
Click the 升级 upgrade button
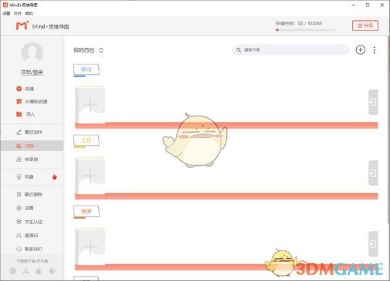point(365,25)
